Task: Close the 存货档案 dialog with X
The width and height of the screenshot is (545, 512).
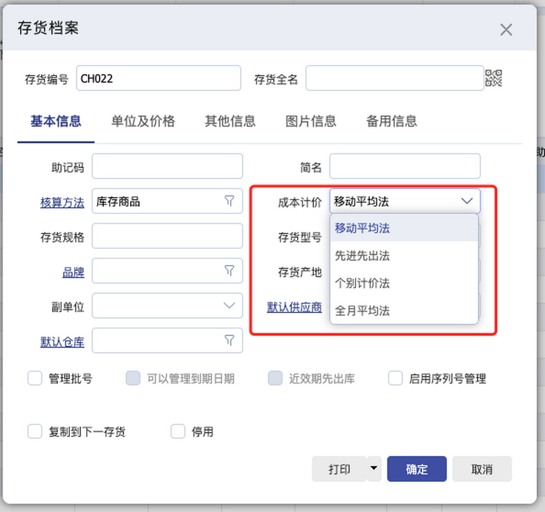Action: (x=506, y=30)
